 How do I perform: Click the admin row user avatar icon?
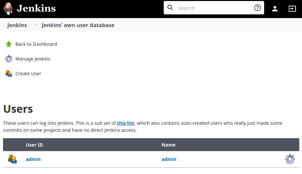[x=12, y=159]
